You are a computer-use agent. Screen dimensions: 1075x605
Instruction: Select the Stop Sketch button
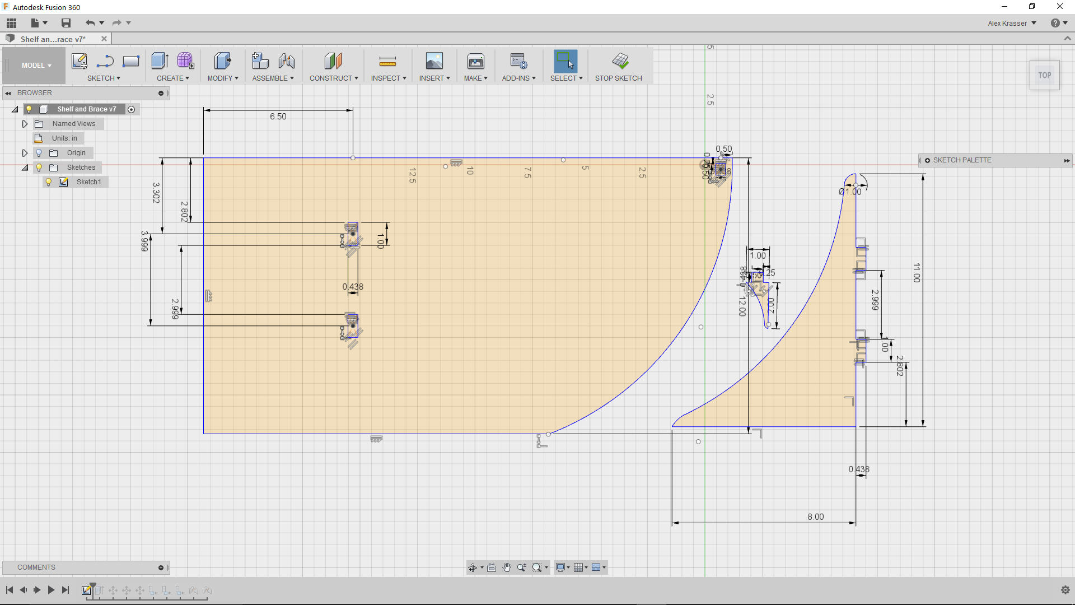618,65
